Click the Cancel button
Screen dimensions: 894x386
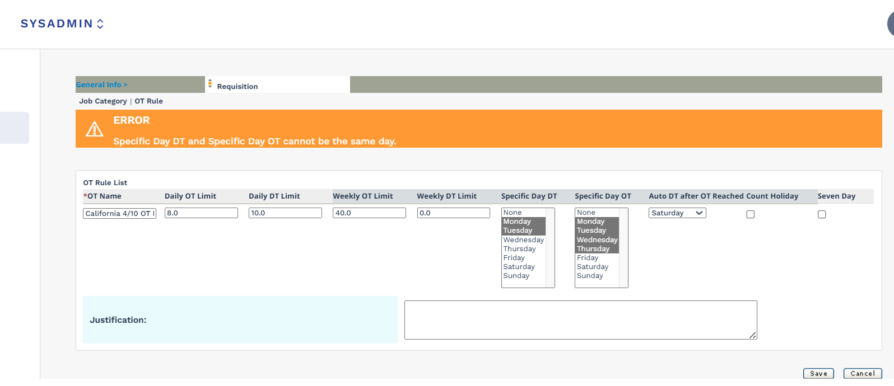(x=863, y=374)
